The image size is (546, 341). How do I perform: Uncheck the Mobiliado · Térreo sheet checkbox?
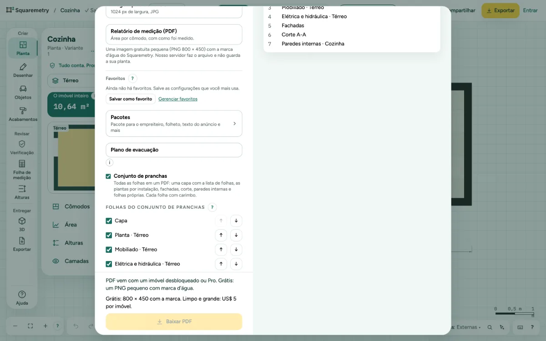click(x=109, y=250)
